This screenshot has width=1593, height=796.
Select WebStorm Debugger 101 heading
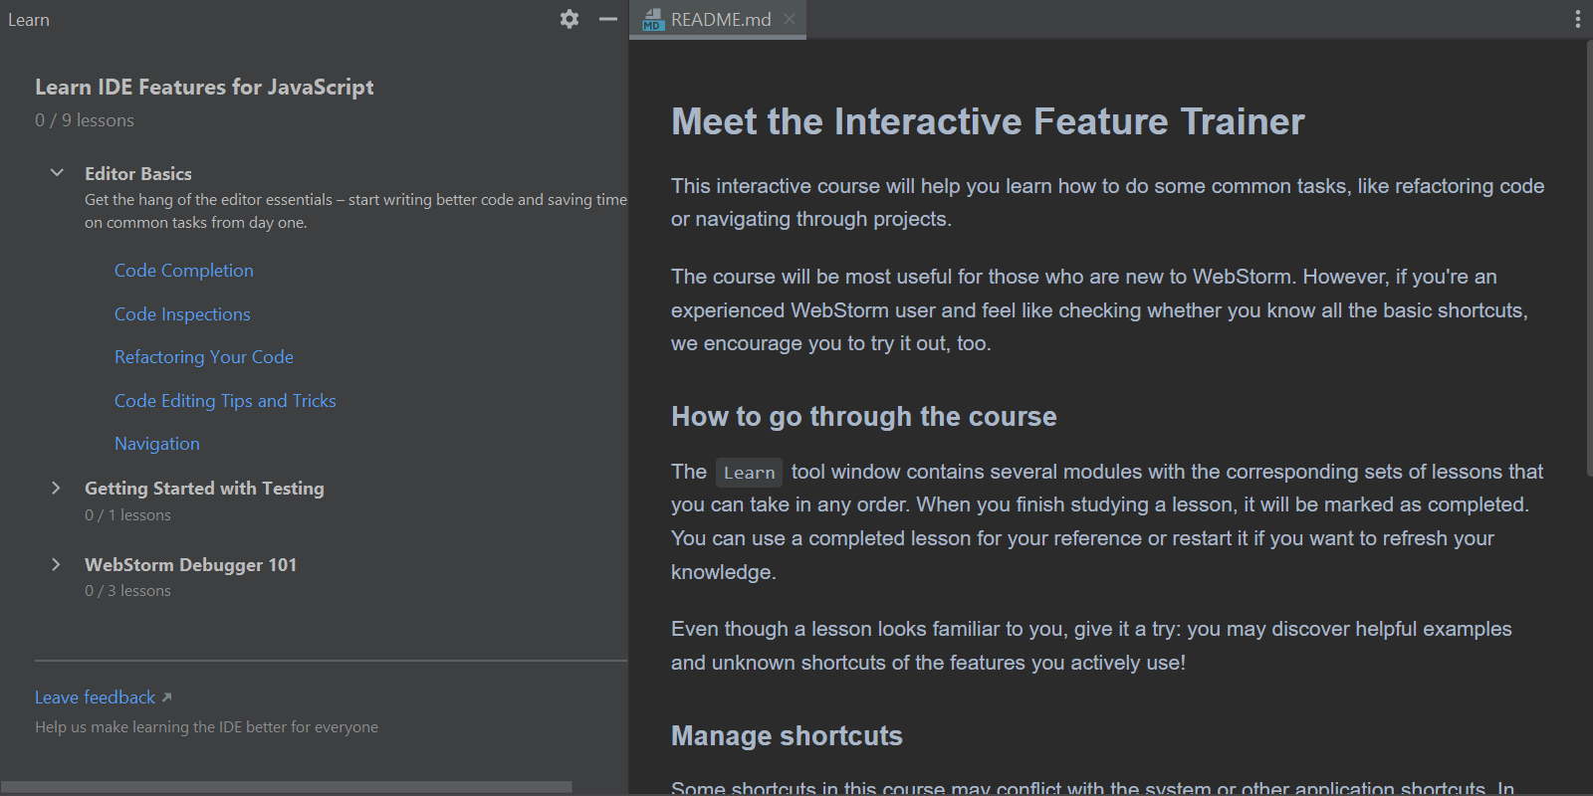pos(190,565)
